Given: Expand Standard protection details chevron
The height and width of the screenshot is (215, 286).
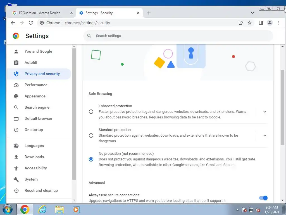Looking at the screenshot, I should 265,135.
